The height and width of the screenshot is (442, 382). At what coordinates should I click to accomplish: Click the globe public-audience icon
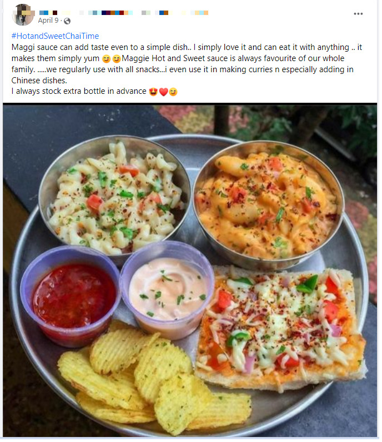(x=67, y=21)
